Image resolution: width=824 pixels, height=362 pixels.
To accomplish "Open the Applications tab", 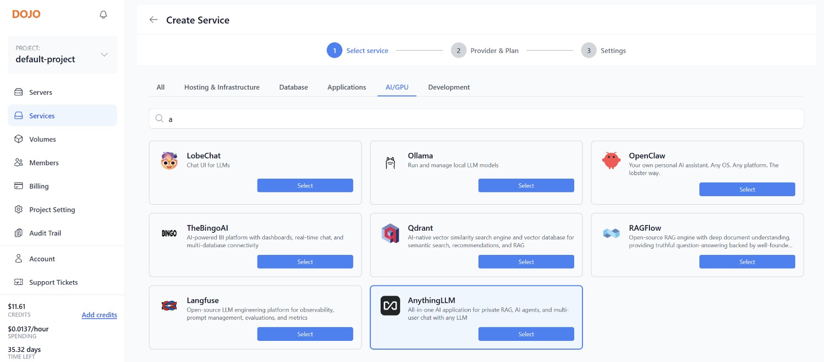I will pyautogui.click(x=347, y=87).
